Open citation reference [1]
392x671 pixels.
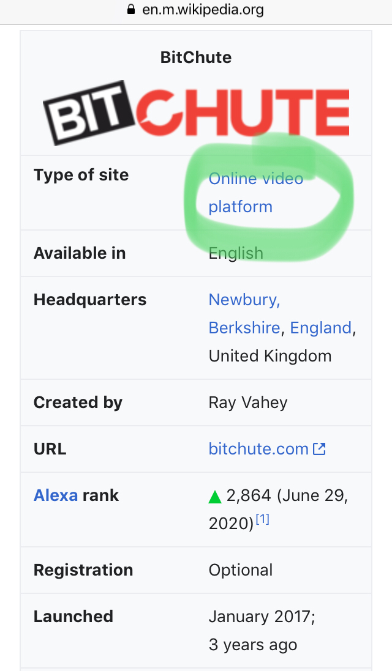point(262,519)
